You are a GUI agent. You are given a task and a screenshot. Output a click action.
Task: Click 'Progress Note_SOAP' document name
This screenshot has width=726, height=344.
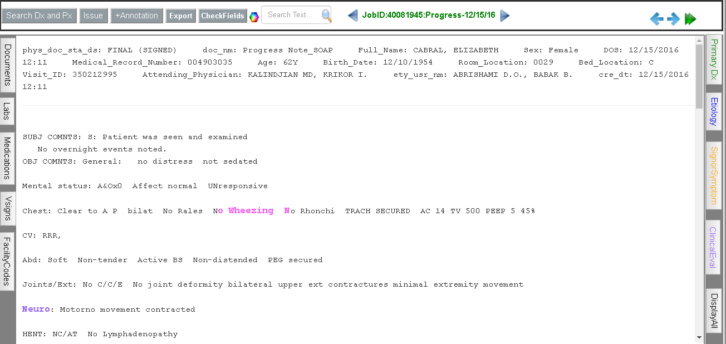tap(288, 50)
